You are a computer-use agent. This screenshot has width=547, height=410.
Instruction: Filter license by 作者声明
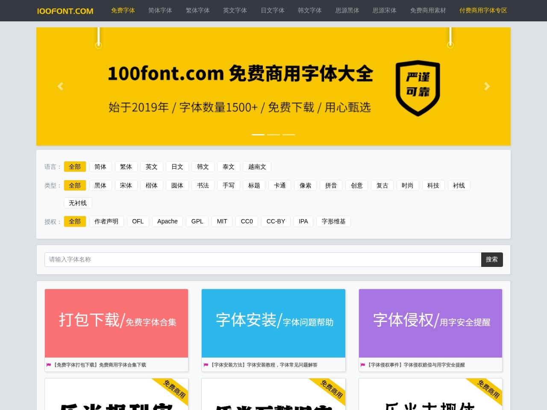point(106,221)
